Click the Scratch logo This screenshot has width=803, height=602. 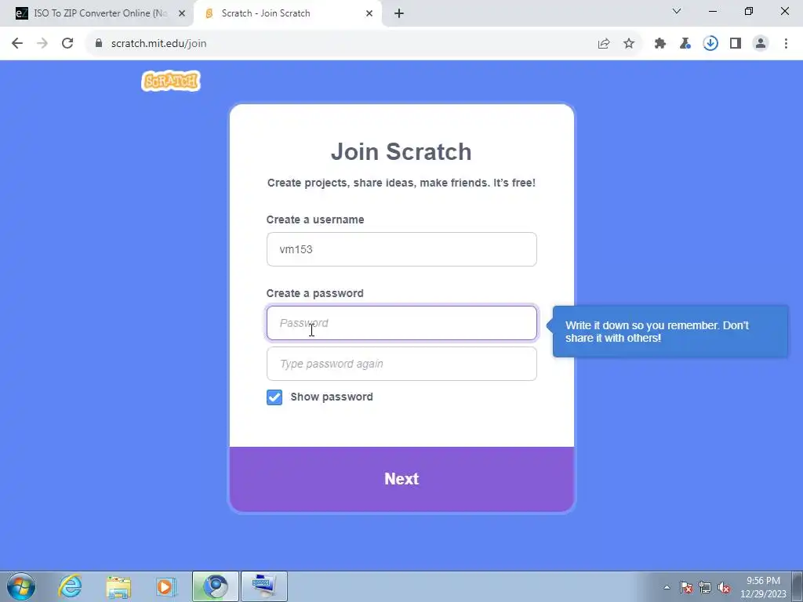pyautogui.click(x=170, y=81)
